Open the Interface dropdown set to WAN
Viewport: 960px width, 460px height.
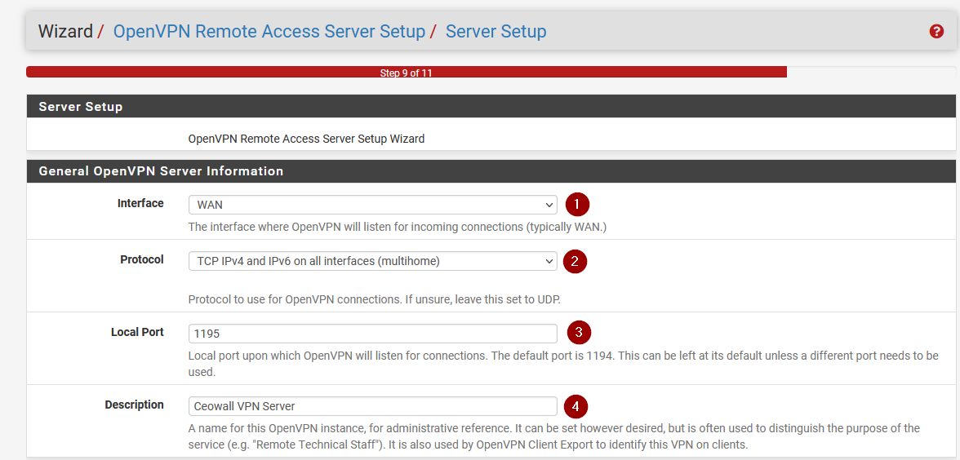372,205
